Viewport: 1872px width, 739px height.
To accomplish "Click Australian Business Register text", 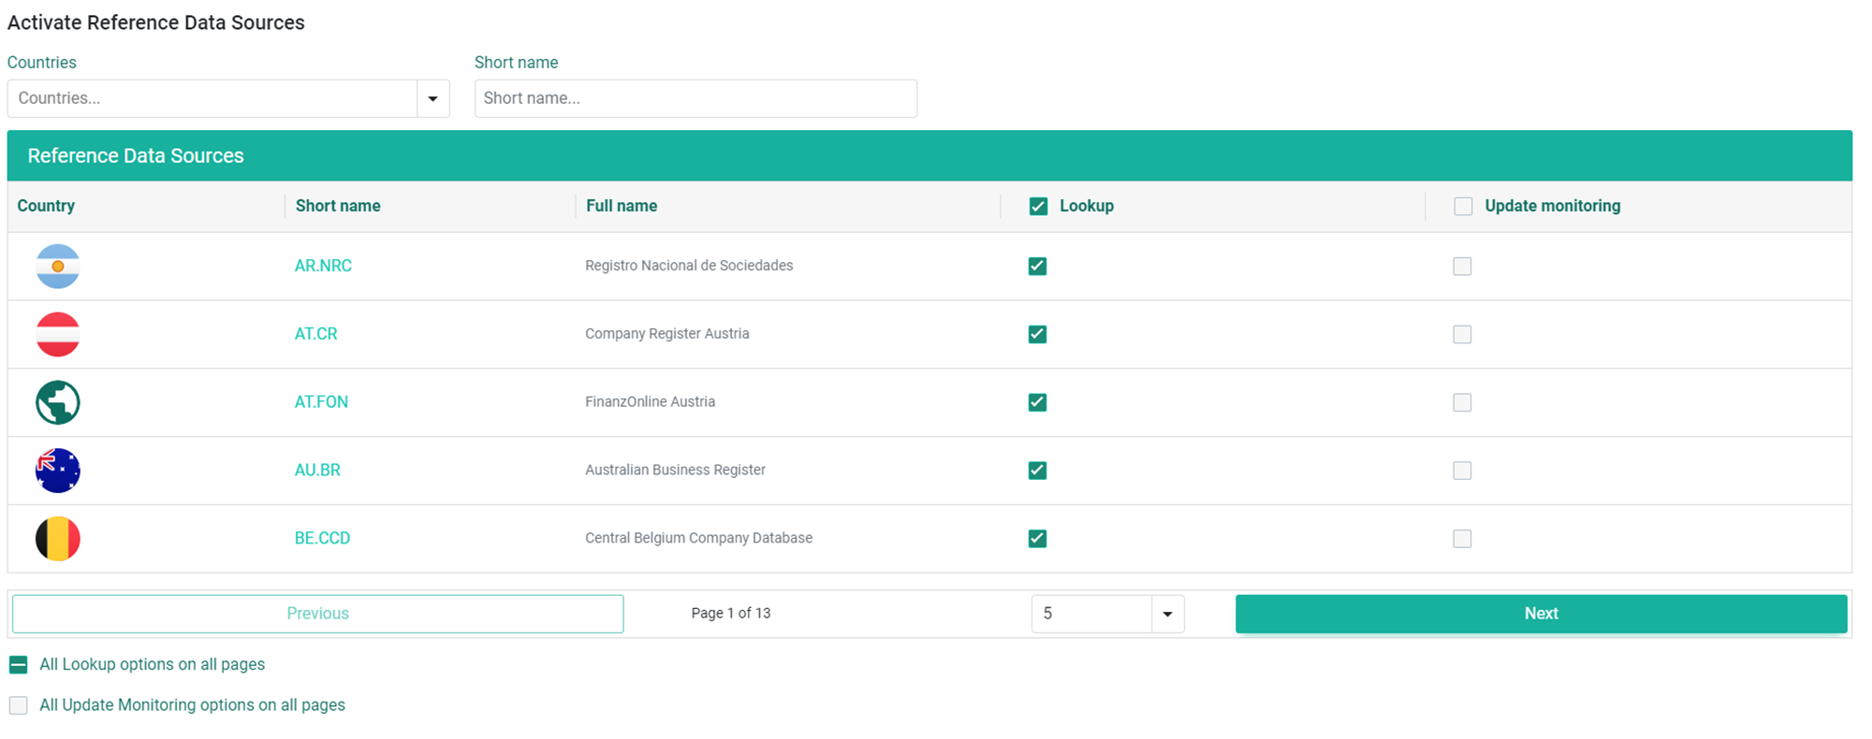I will click(x=676, y=471).
